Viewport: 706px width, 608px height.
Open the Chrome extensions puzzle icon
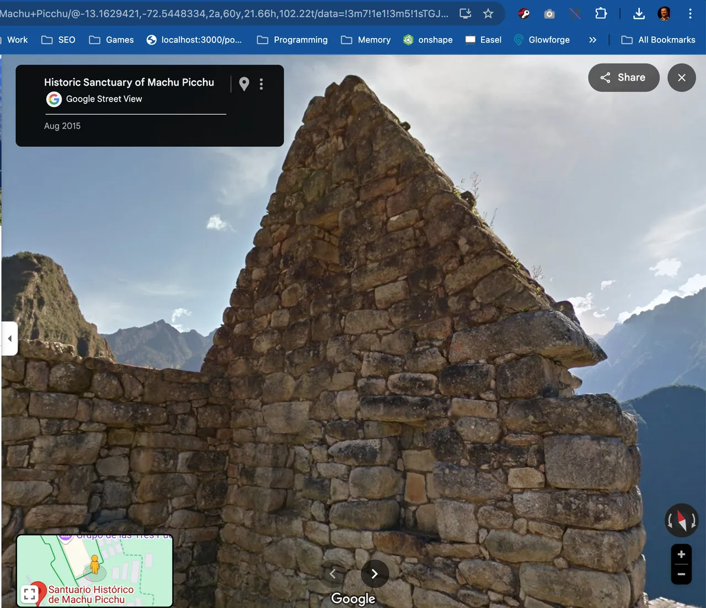pyautogui.click(x=601, y=13)
